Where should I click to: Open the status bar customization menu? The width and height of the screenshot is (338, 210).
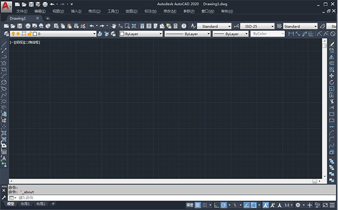[332, 205]
